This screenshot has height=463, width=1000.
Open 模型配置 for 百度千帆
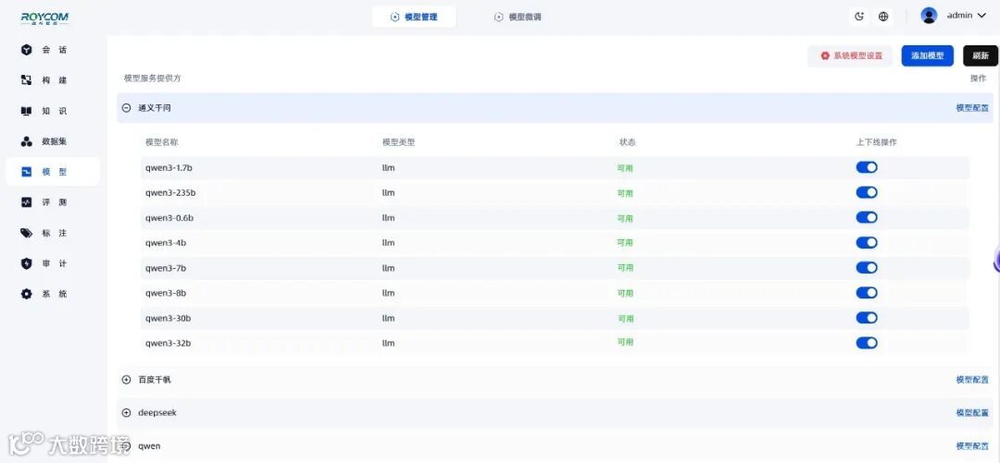point(972,380)
